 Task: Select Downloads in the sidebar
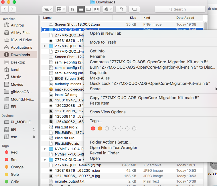(x=18, y=55)
